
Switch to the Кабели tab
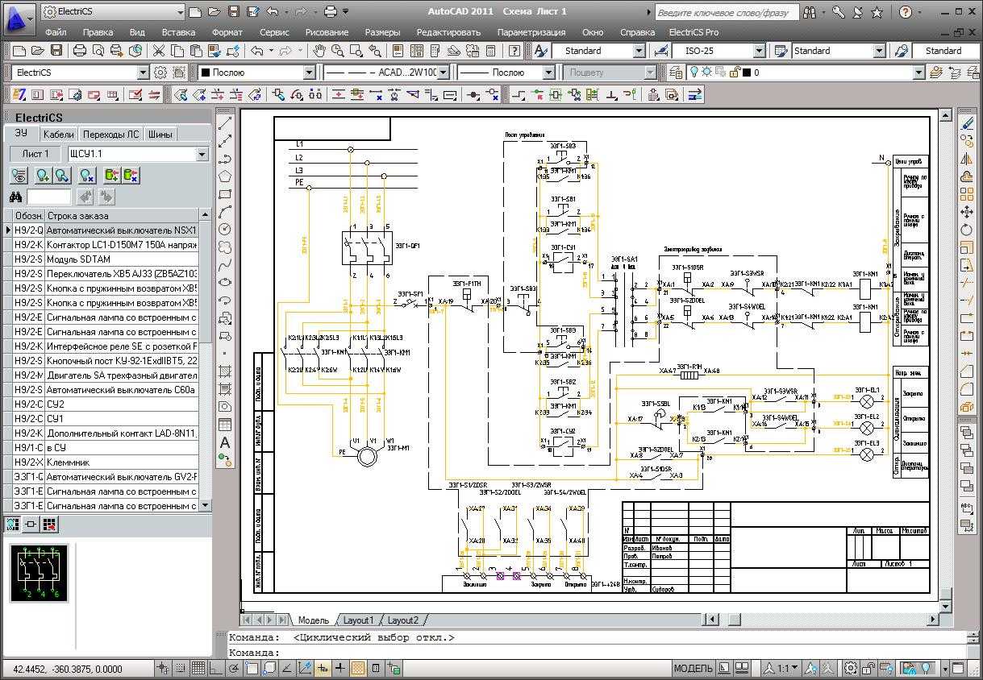click(x=58, y=135)
